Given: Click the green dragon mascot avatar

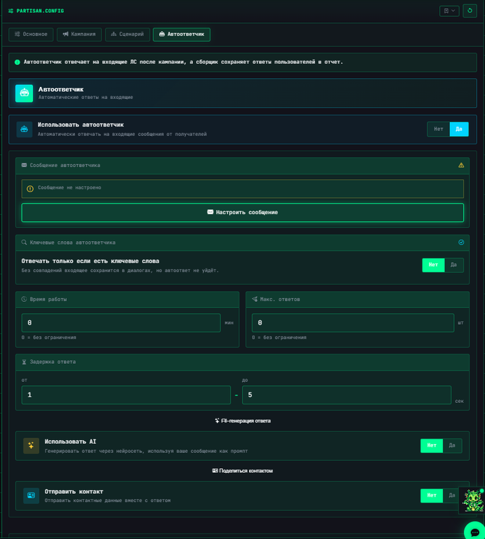Looking at the screenshot, I should click(x=472, y=501).
